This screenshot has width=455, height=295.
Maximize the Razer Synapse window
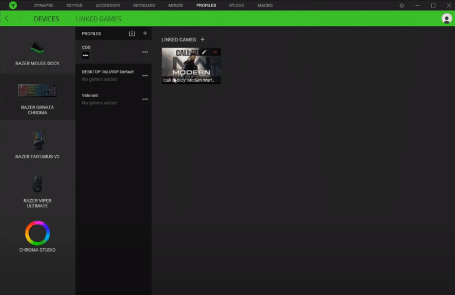click(x=433, y=5)
